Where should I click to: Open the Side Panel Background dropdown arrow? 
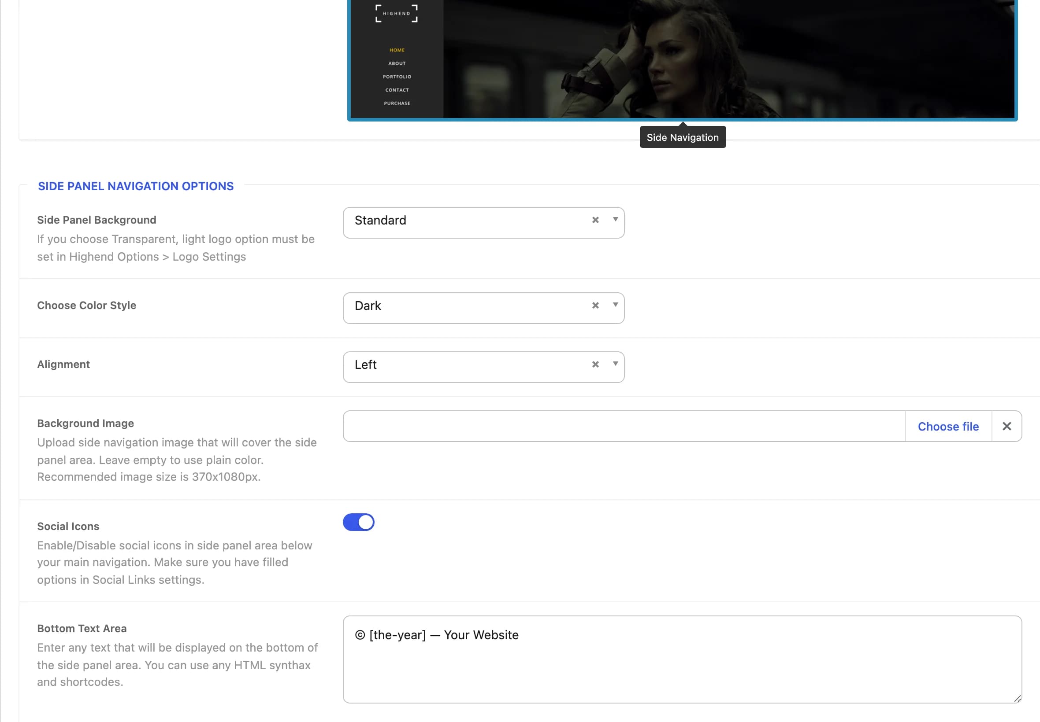615,219
